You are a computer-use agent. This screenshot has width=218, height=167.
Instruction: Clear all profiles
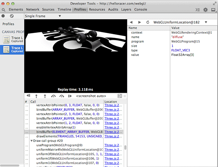(x=12, y=16)
